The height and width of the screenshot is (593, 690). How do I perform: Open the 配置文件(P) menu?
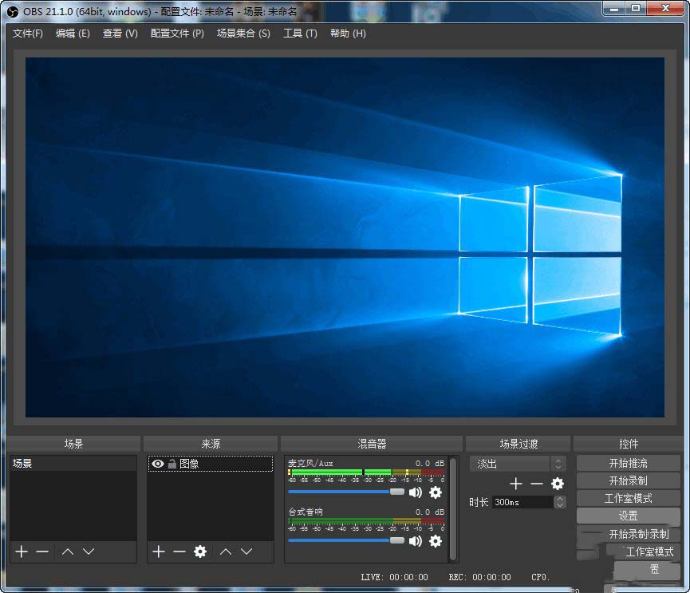(177, 34)
